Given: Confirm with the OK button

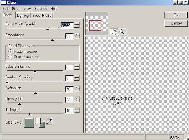Looking at the screenshot, I should (176, 15).
